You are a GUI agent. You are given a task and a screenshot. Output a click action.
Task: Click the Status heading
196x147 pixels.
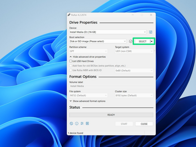74,107
